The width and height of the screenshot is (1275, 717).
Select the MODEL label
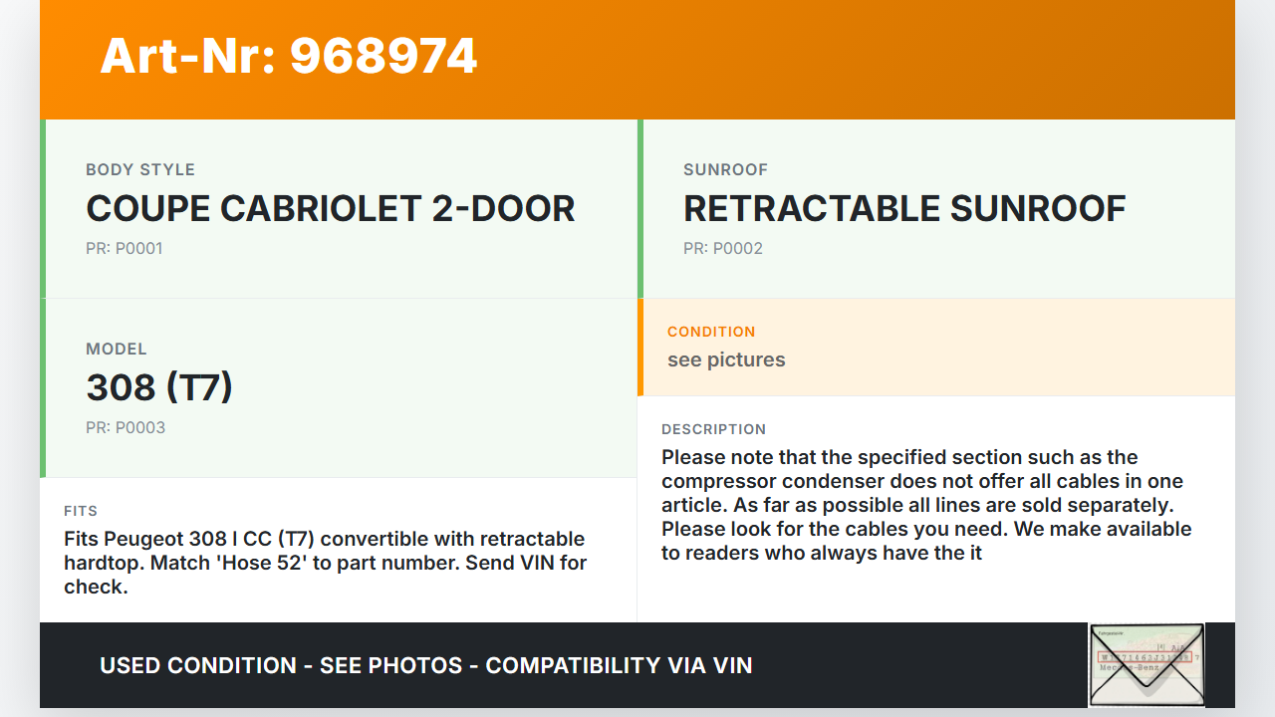(117, 349)
